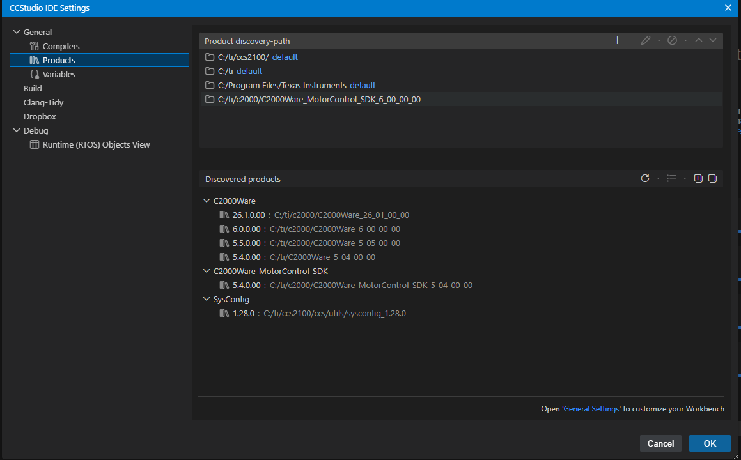Select the Products settings page
The image size is (741, 460).
(x=99, y=60)
